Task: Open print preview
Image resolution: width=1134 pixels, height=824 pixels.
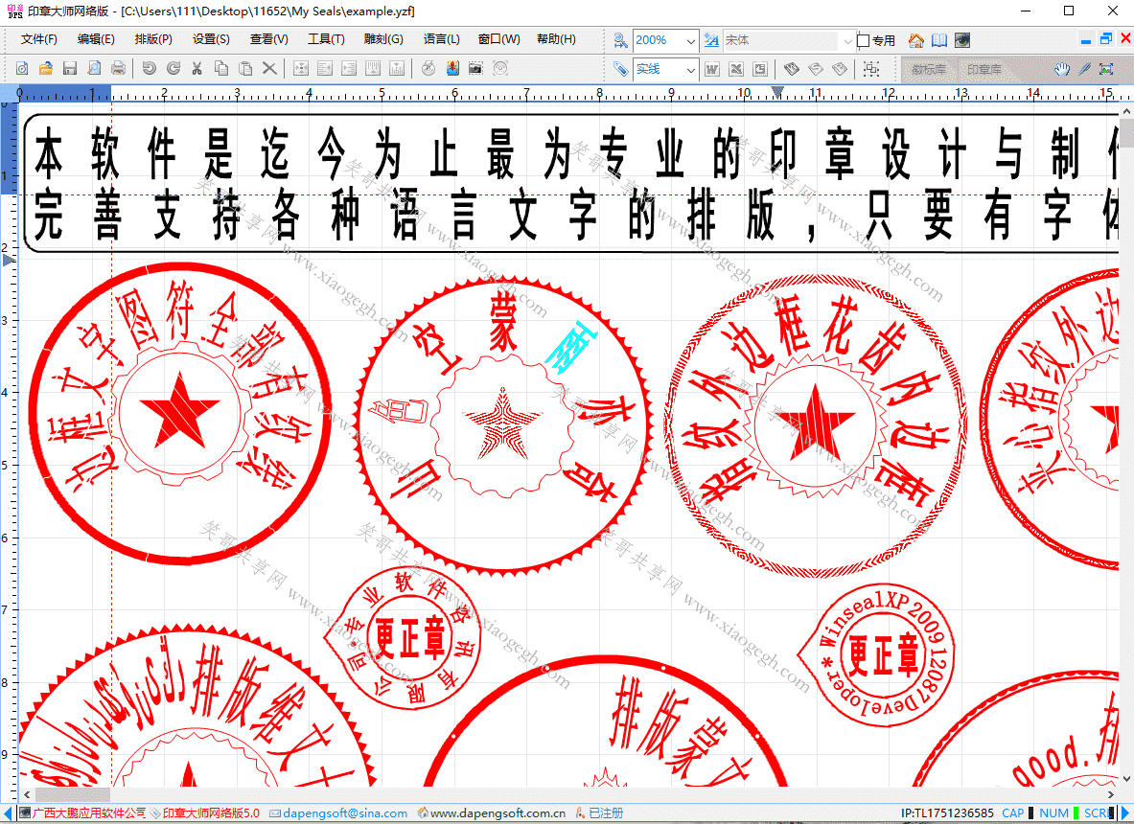Action: click(94, 69)
